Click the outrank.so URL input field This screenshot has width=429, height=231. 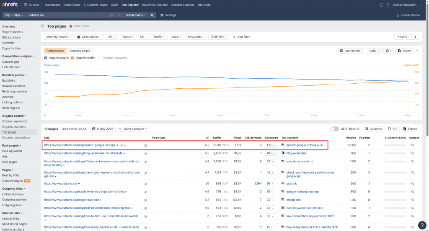(x=67, y=15)
